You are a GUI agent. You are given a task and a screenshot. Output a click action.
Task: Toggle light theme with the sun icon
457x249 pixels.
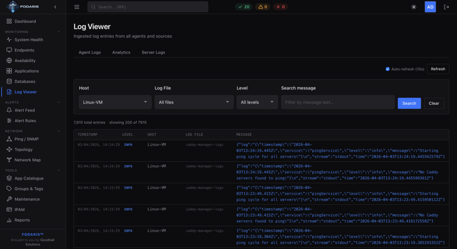[414, 7]
